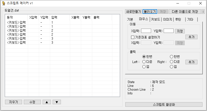Click the Y출력 column header
Image resolution: width=207 pixels, height=111 pixels.
(x=86, y=18)
